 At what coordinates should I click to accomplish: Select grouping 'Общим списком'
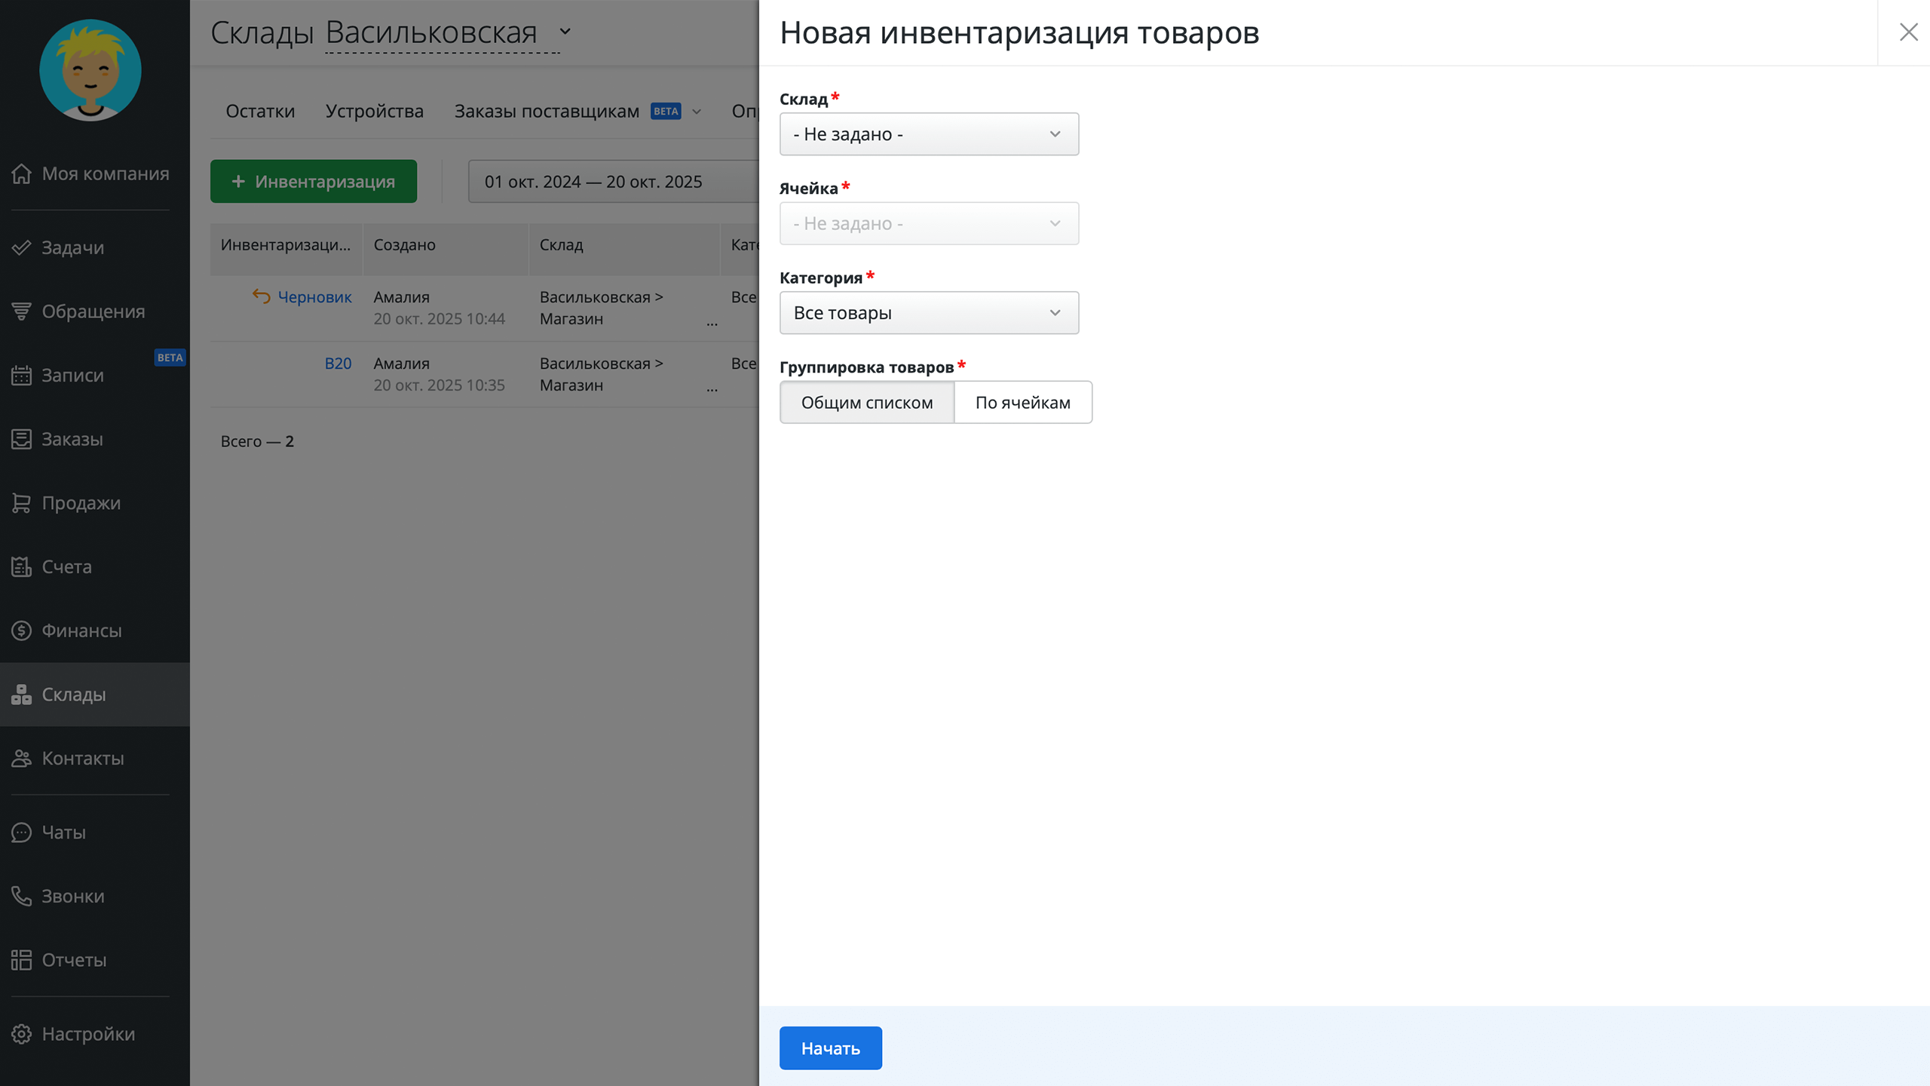point(867,402)
